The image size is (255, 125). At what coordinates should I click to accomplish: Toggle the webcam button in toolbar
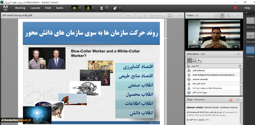point(101,8)
